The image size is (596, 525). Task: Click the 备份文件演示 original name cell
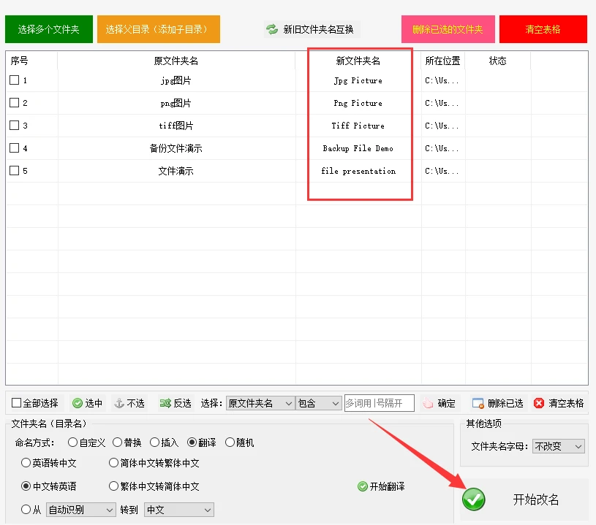click(176, 148)
